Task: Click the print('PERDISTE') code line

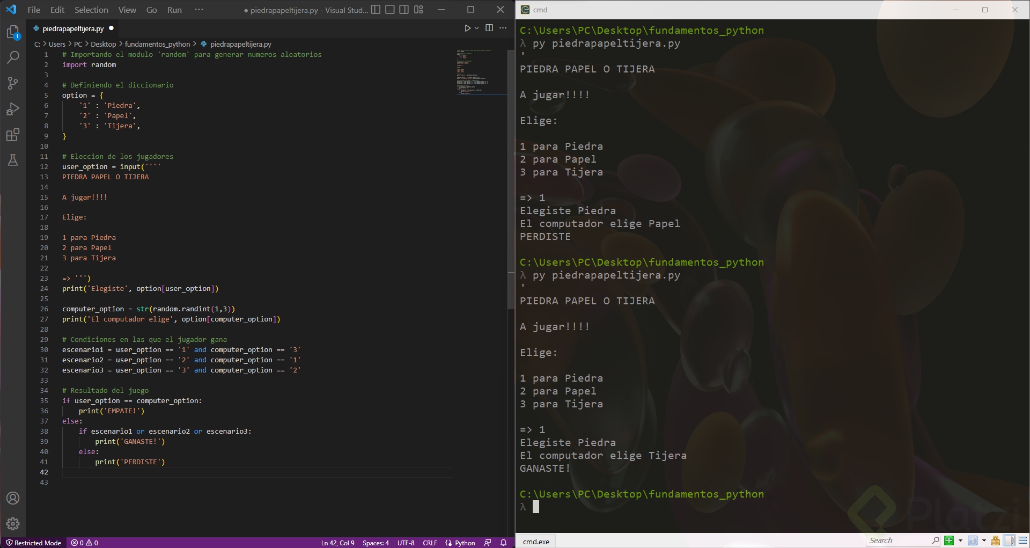Action: pyautogui.click(x=130, y=462)
